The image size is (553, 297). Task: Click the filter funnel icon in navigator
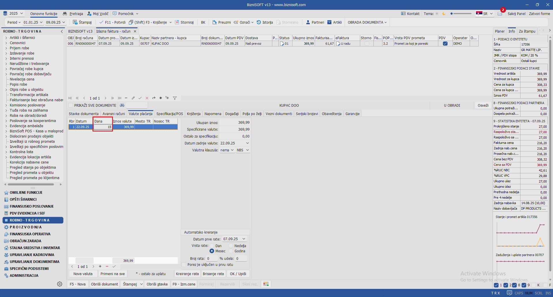click(x=175, y=98)
